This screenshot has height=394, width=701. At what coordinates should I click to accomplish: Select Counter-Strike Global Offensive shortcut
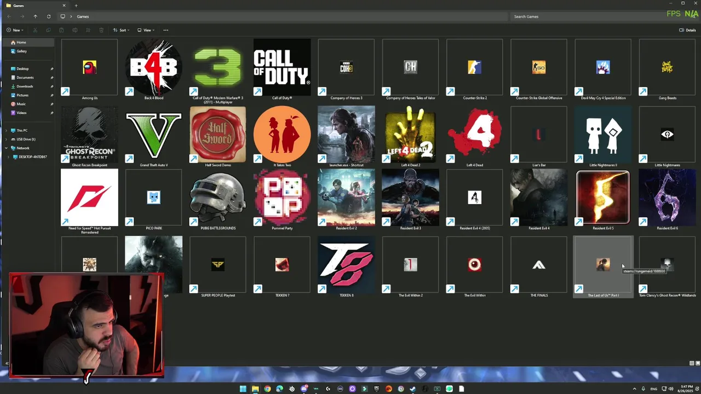[x=539, y=69]
